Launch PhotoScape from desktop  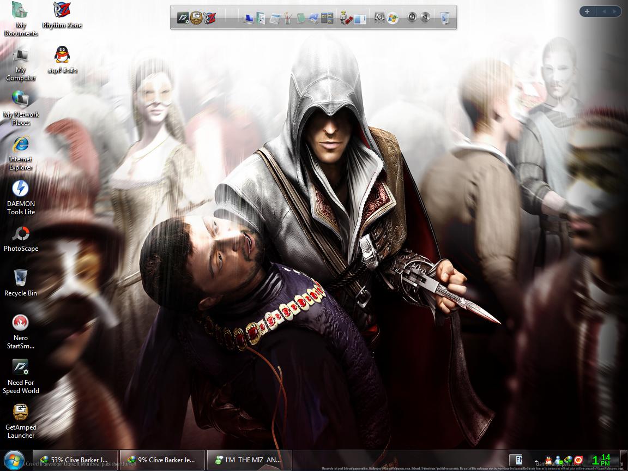(x=20, y=239)
